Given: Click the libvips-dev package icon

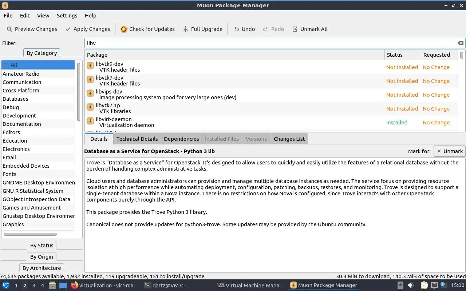Looking at the screenshot, I should pos(90,93).
